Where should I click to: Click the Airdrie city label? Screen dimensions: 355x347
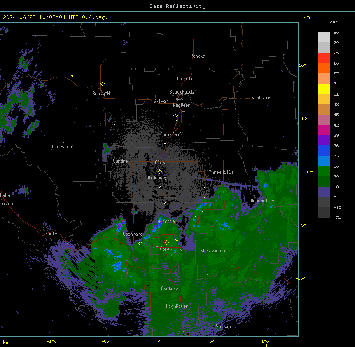[166, 221]
